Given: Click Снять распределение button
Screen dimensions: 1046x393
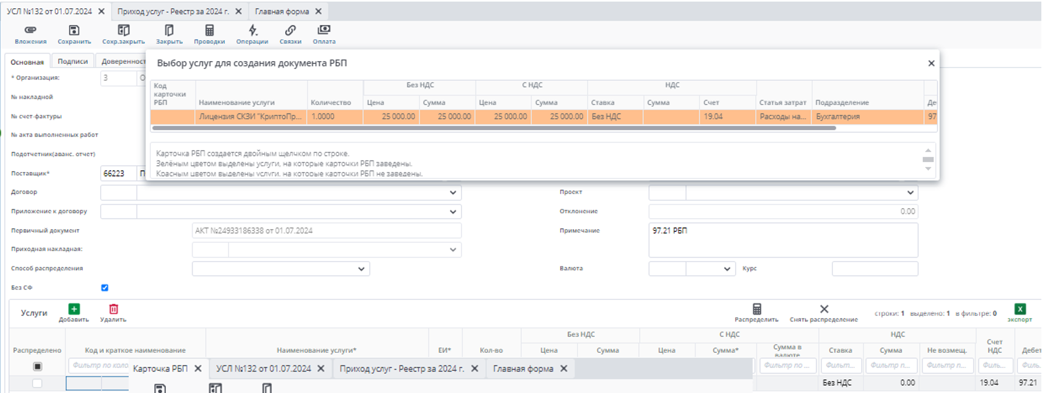Looking at the screenshot, I should point(824,313).
